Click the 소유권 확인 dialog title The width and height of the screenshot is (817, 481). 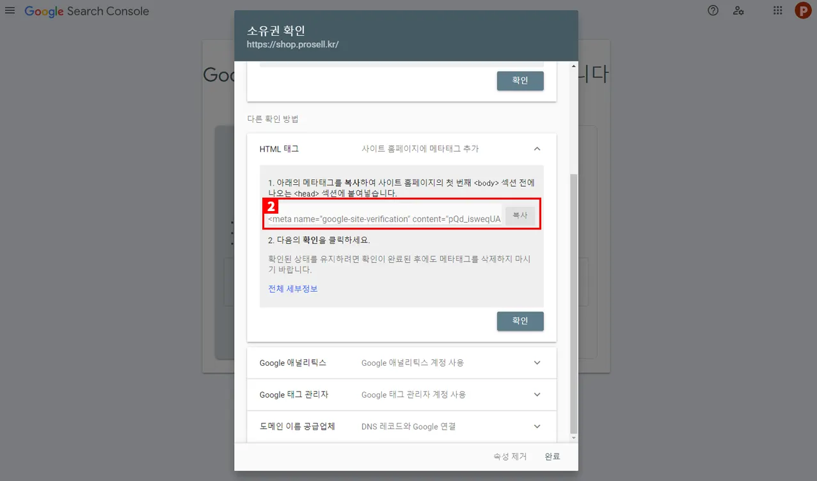point(276,31)
